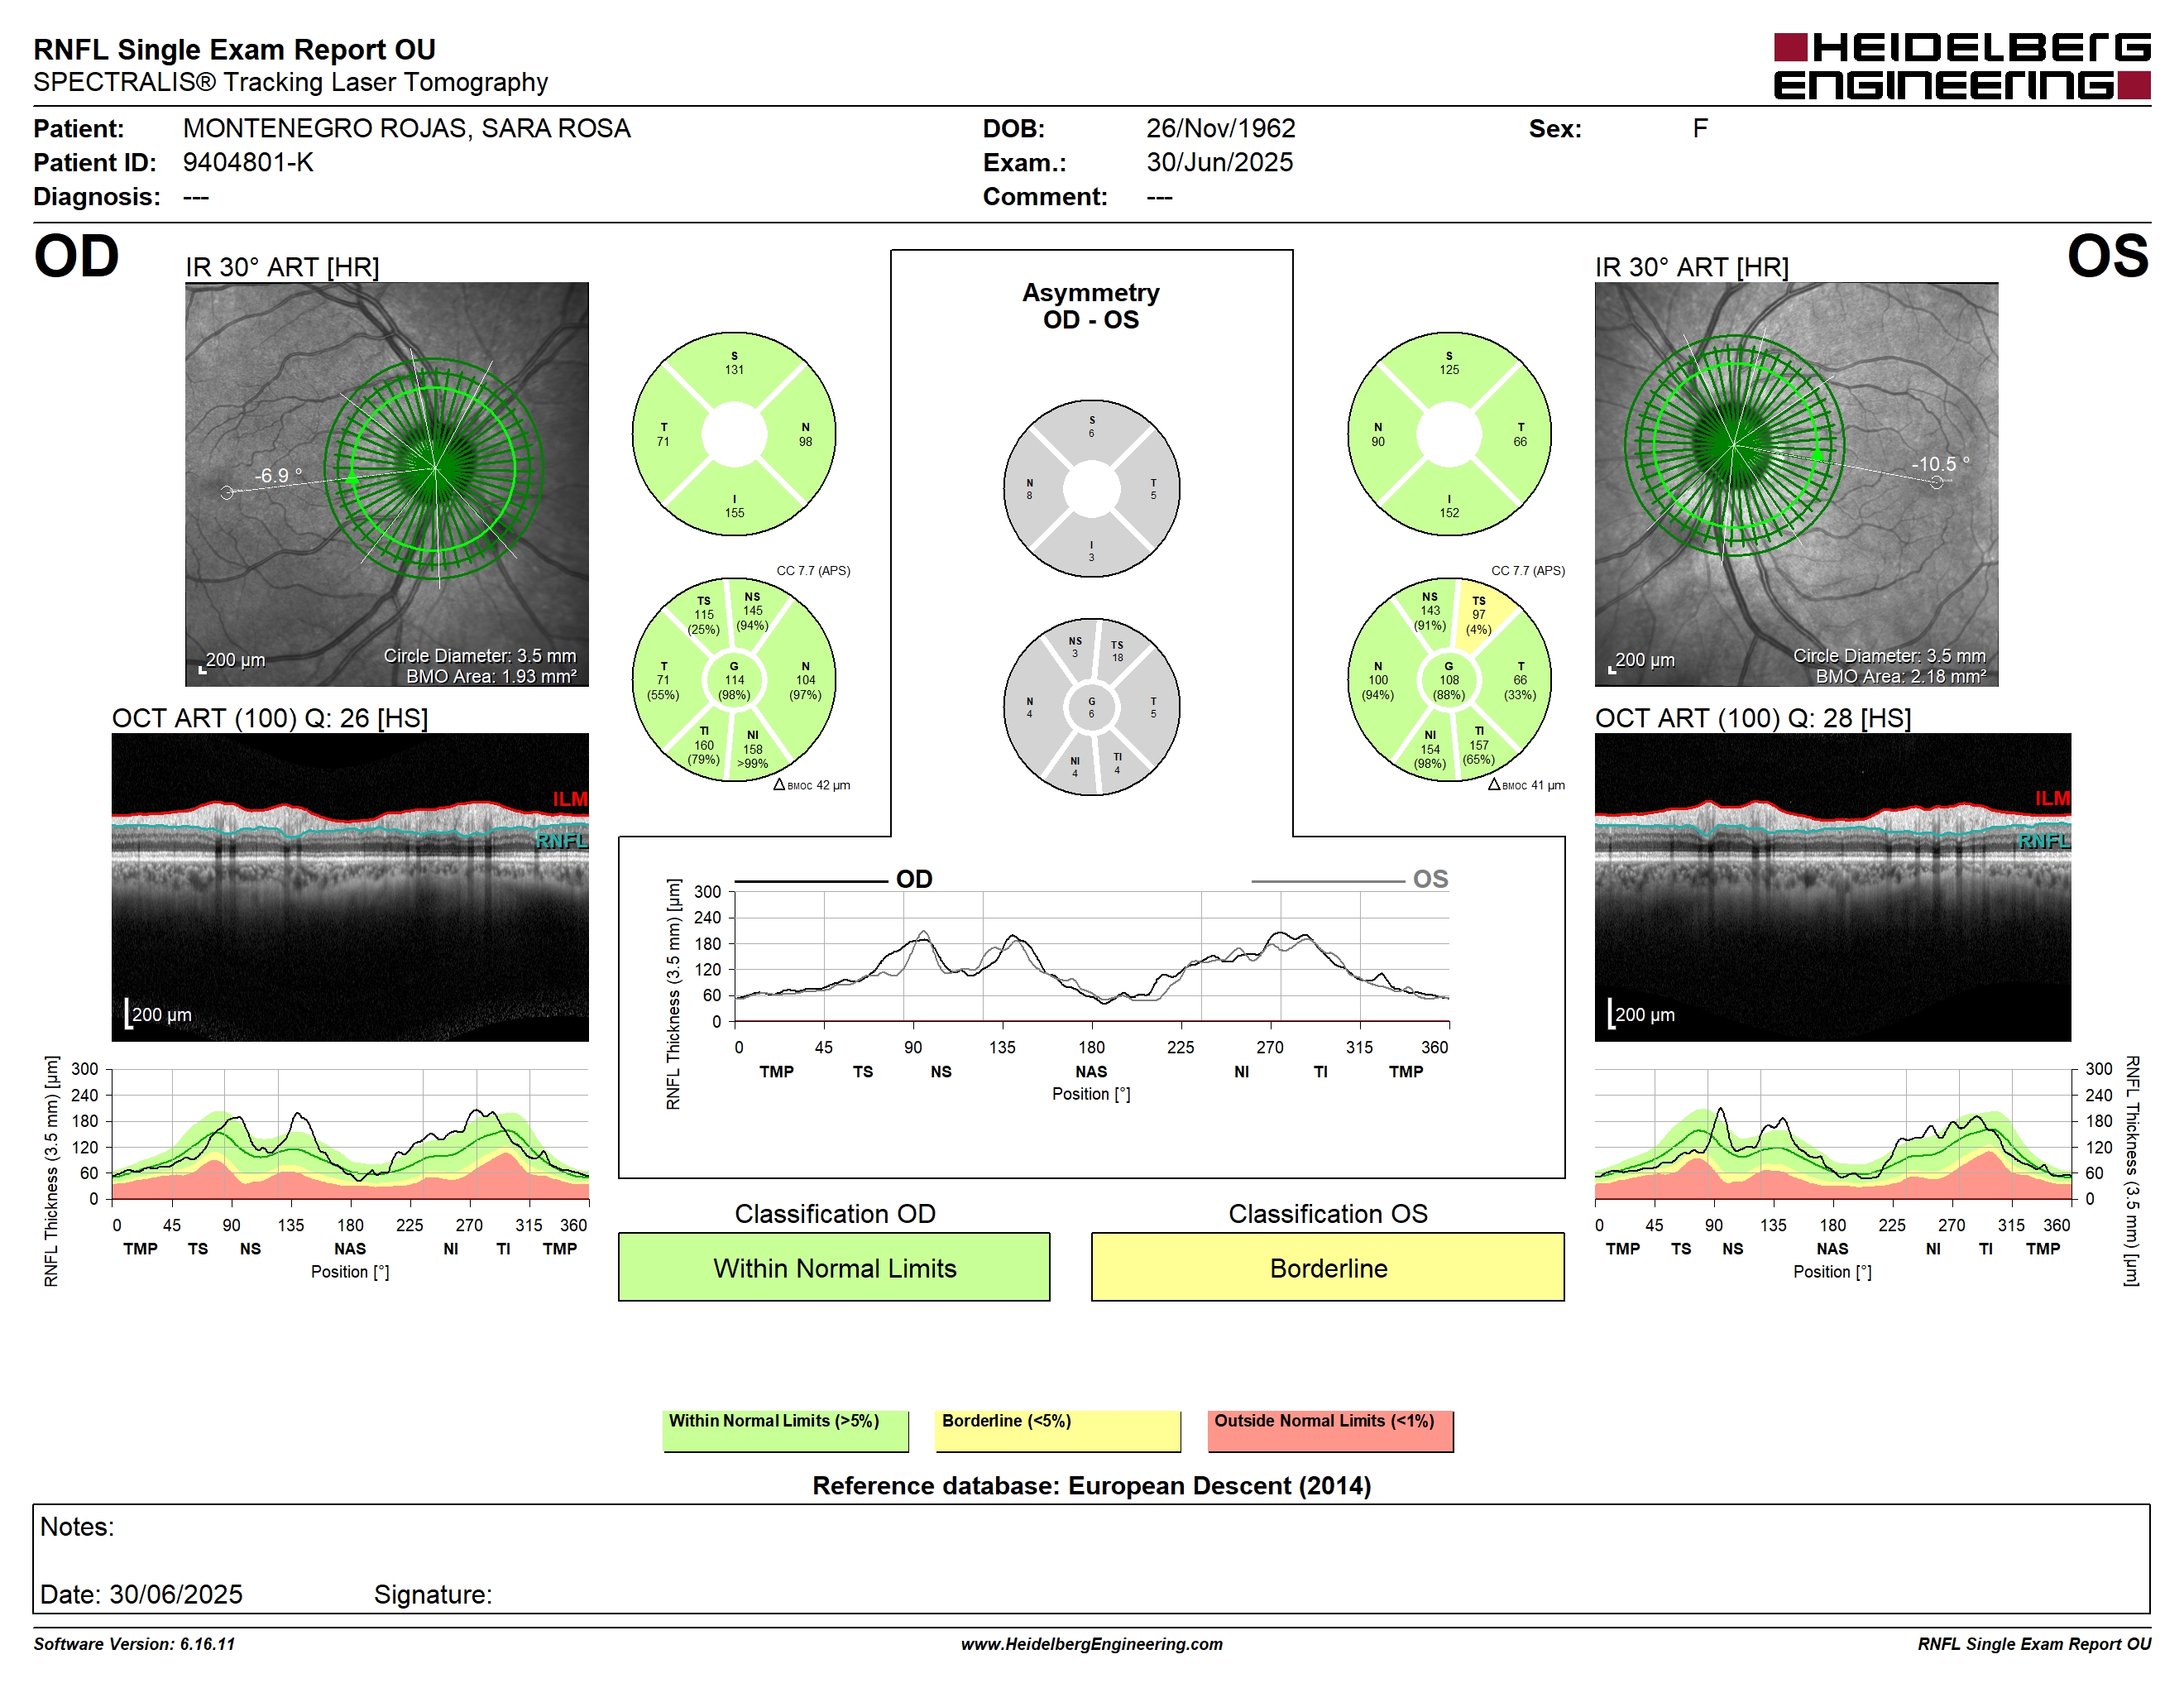
Task: Click patient name MONTENEGRO ROJAS, SARA ROSA
Action: (x=406, y=128)
